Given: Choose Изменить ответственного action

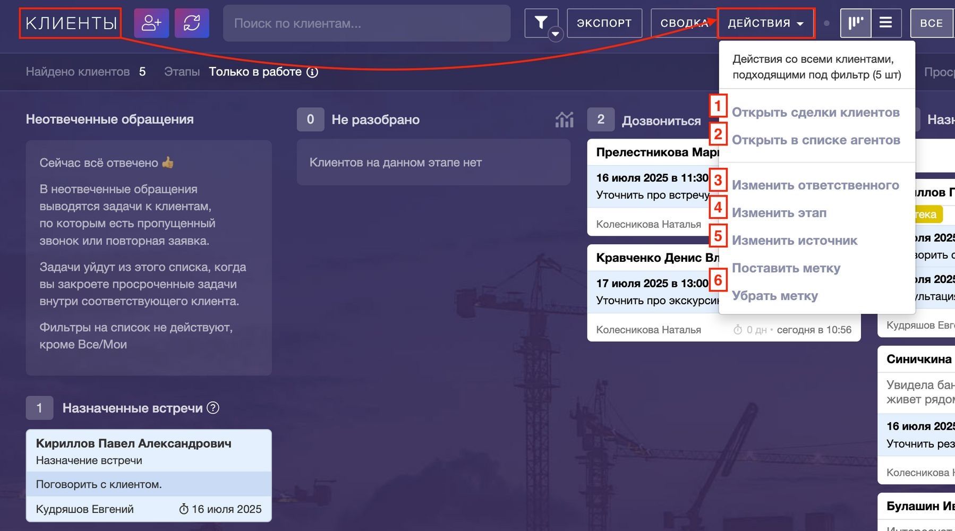Looking at the screenshot, I should pos(816,185).
